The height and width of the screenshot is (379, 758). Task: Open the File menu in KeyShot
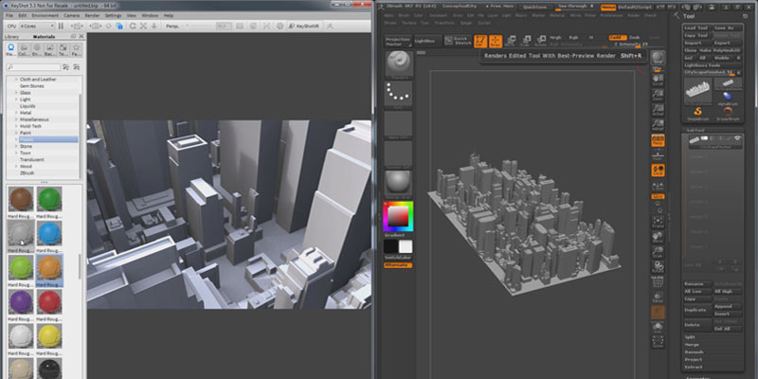[9, 15]
